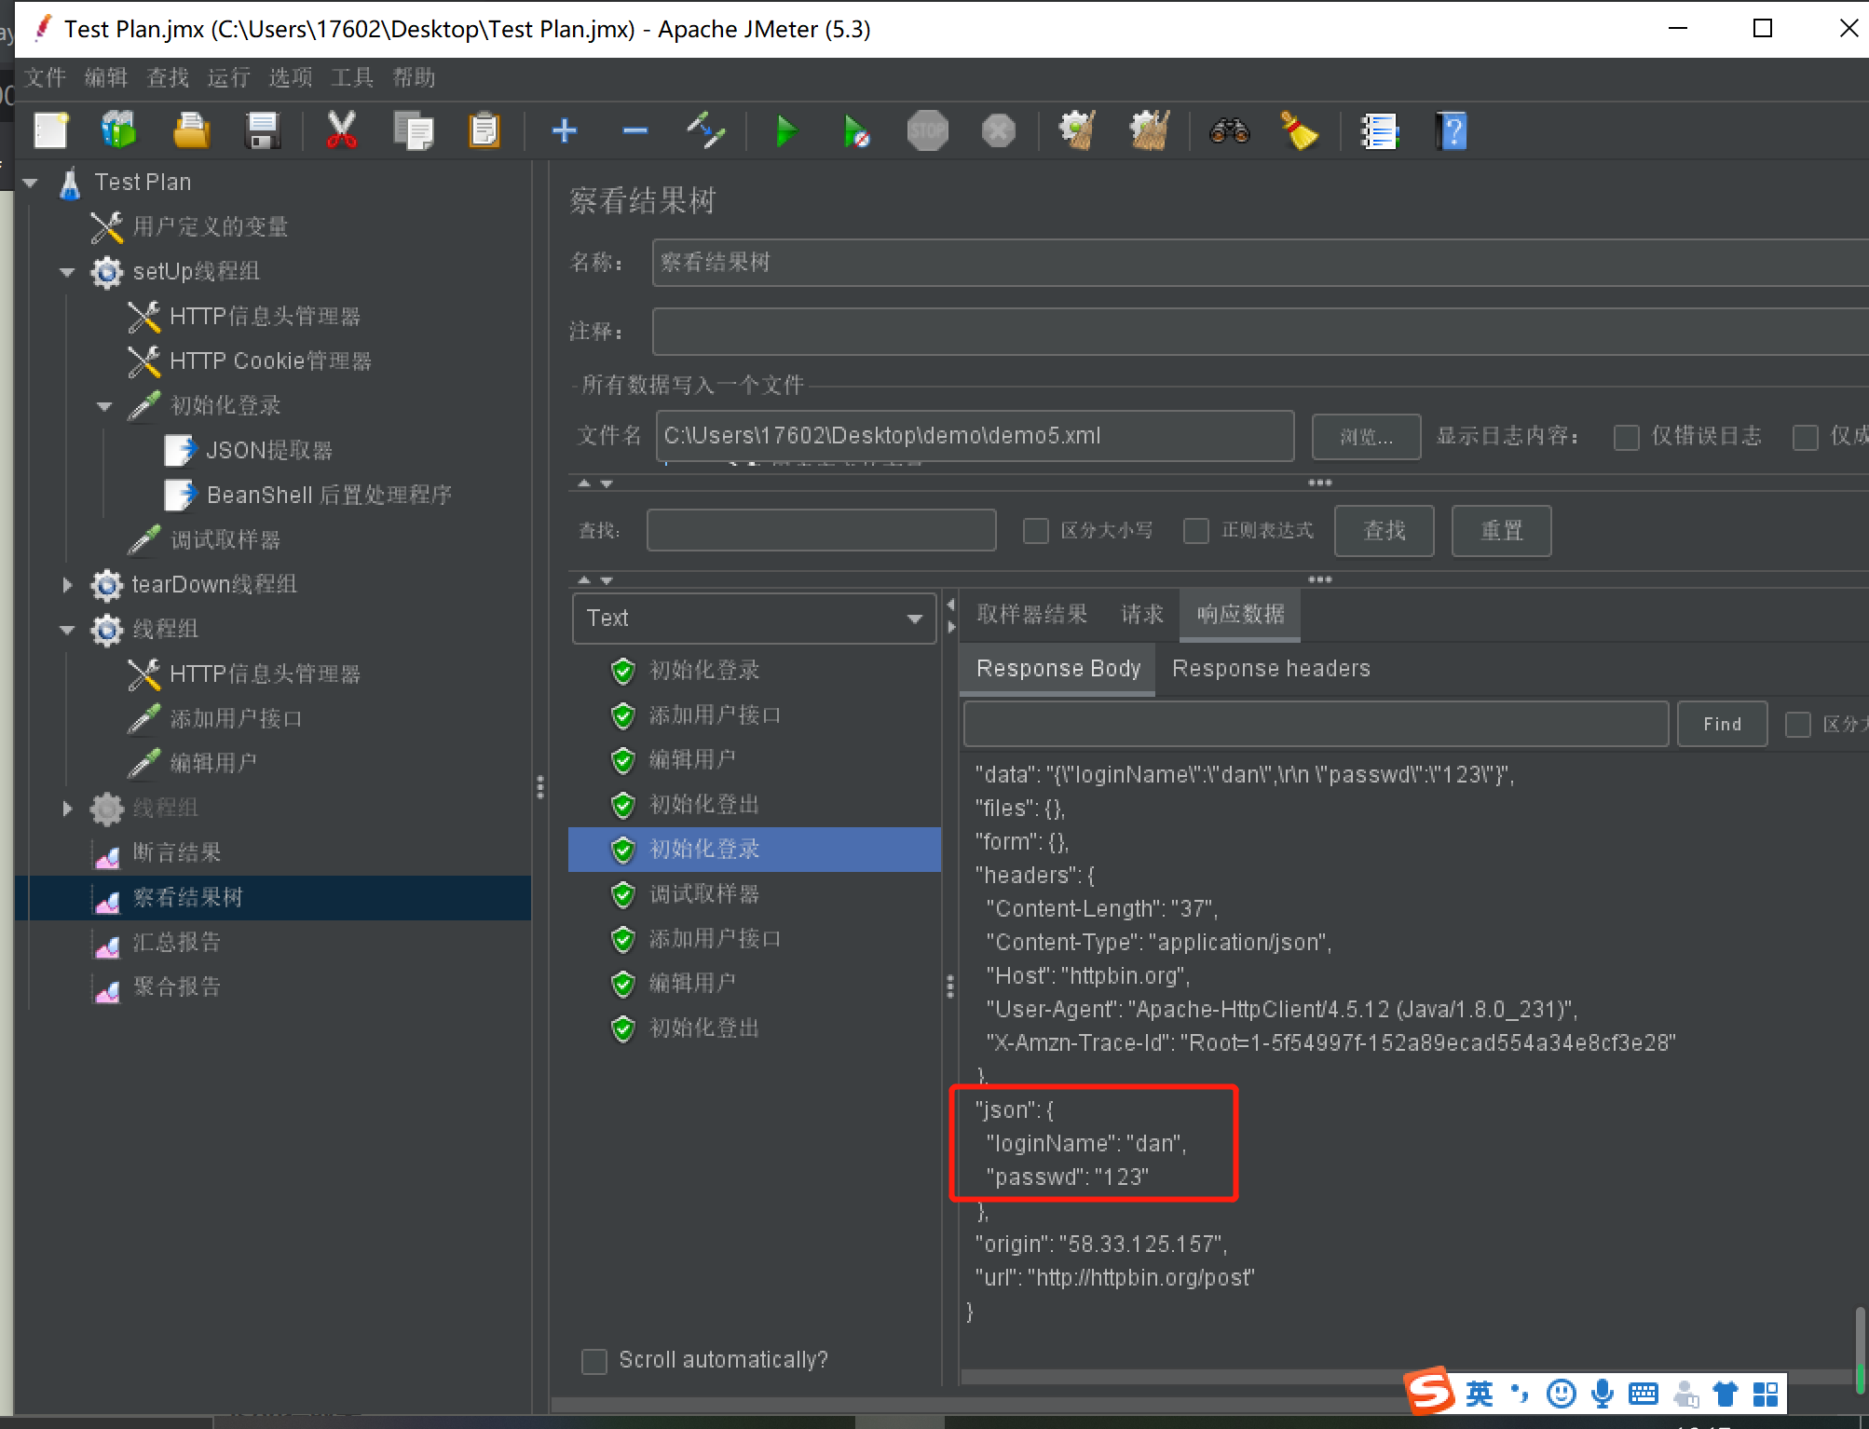Save the test plan with floppy icon
The image size is (1869, 1429).
pyautogui.click(x=263, y=130)
